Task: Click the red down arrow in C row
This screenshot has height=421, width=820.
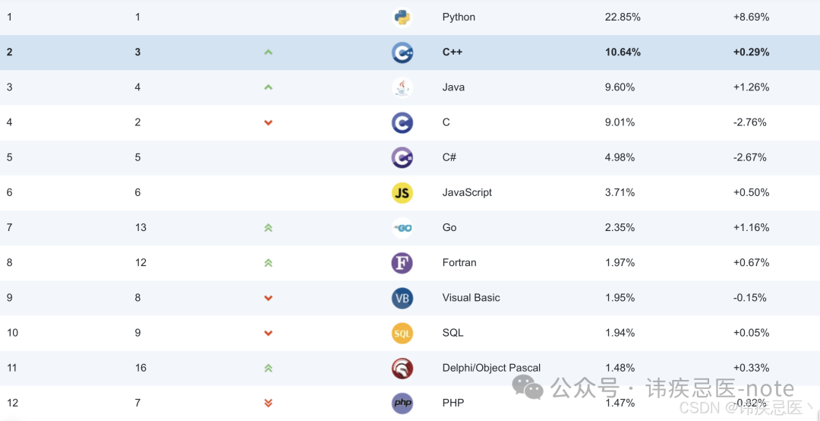Action: (268, 122)
